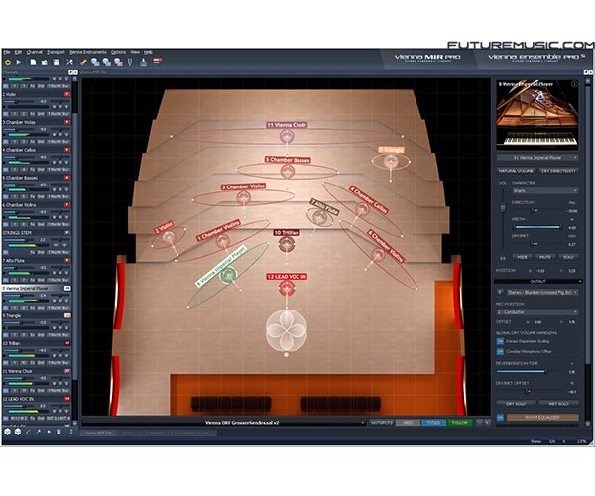The image size is (595, 496).
Task: Click the ruler measurement icon in toolbar
Action: 83,62
